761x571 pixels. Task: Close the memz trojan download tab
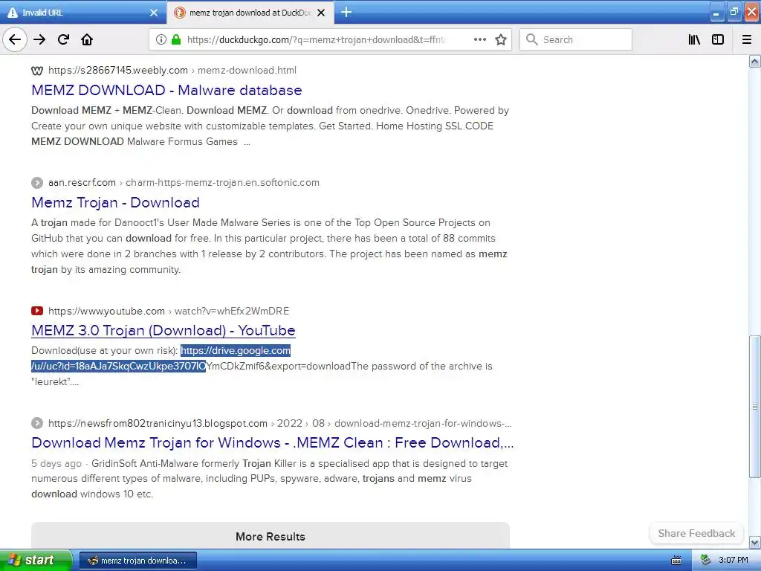pyautogui.click(x=321, y=13)
